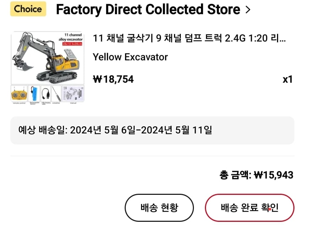Screen dimensions: 309x225
Task: Click the USB charging cable image
Action: click(46, 94)
